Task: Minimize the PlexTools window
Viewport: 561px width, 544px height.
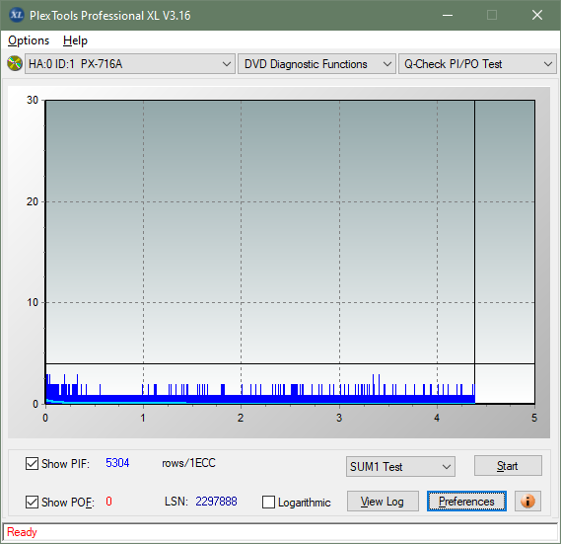Action: [x=448, y=15]
